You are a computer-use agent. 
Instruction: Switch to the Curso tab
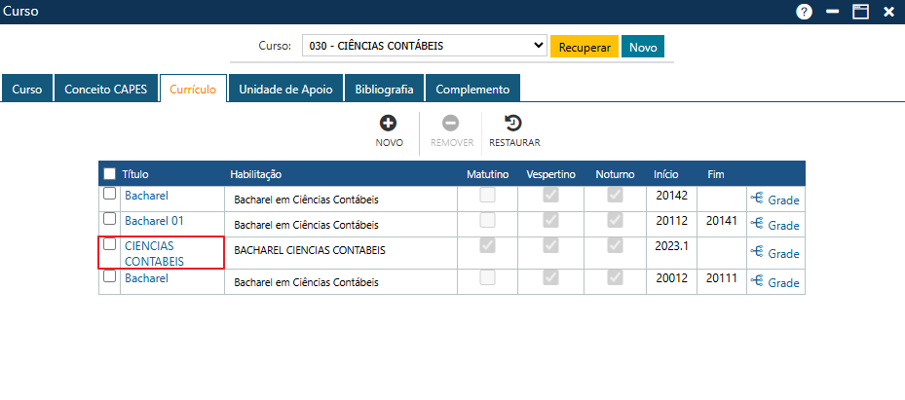pos(26,90)
